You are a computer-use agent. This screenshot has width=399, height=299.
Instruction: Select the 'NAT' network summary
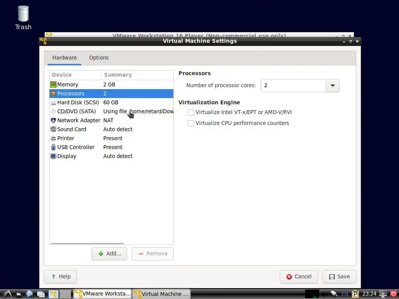coord(108,120)
